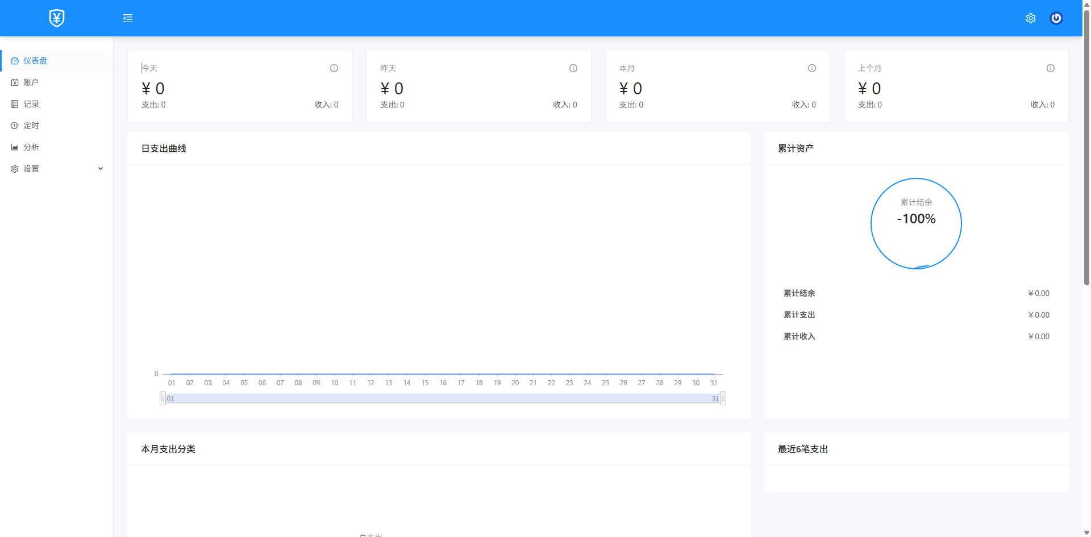Open the settings gear in top header
The height and width of the screenshot is (537, 1091).
[1031, 18]
